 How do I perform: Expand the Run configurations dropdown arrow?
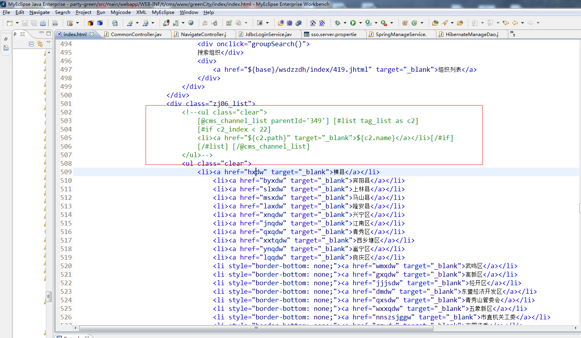click(x=360, y=23)
